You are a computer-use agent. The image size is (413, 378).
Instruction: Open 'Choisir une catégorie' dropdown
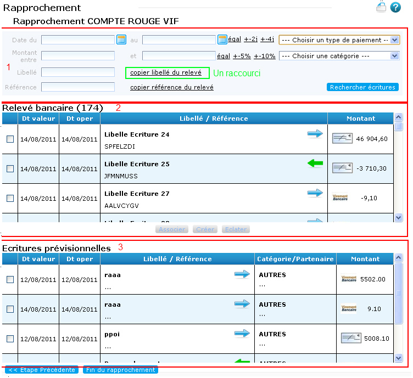click(339, 56)
